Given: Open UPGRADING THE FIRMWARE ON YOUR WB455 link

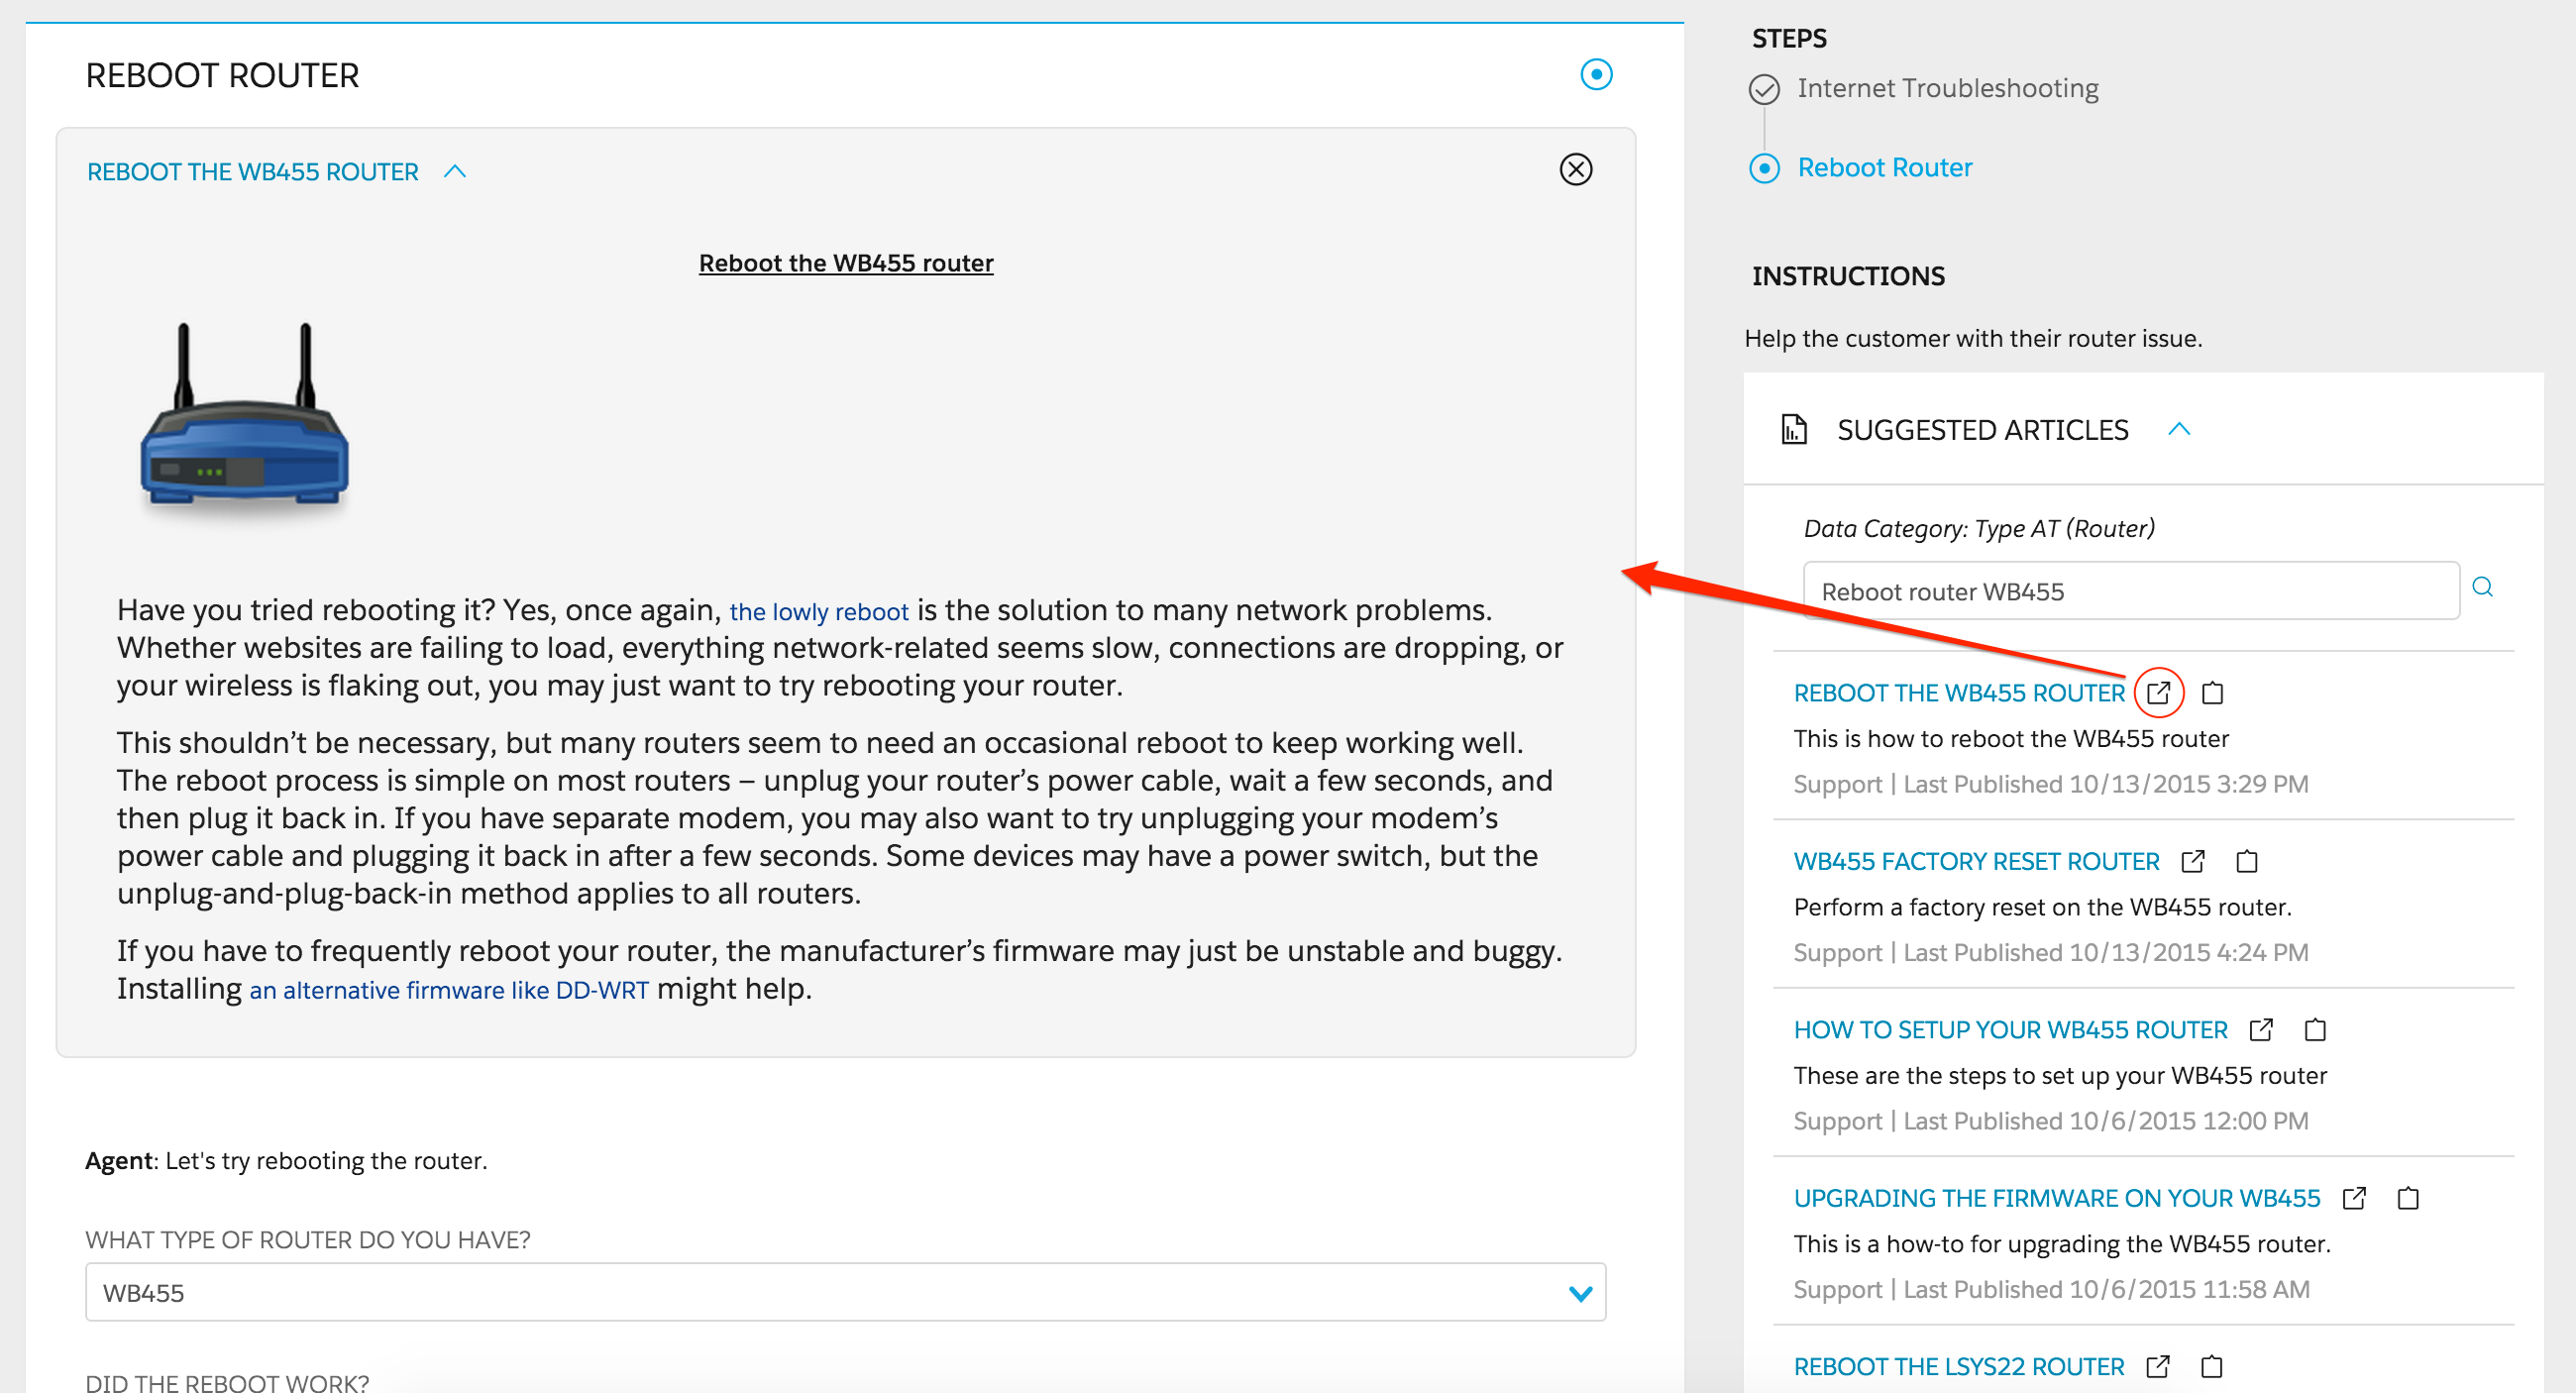Looking at the screenshot, I should coord(2056,1197).
